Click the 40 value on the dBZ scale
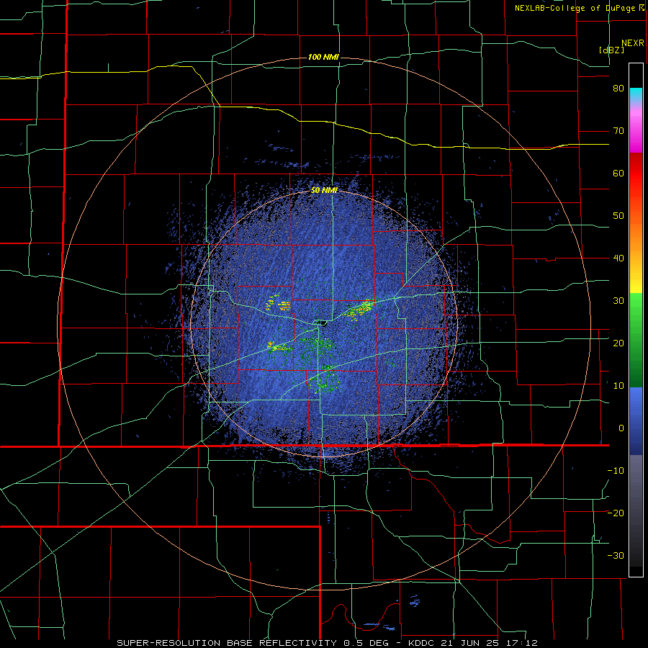This screenshot has width=648, height=648. (x=618, y=258)
